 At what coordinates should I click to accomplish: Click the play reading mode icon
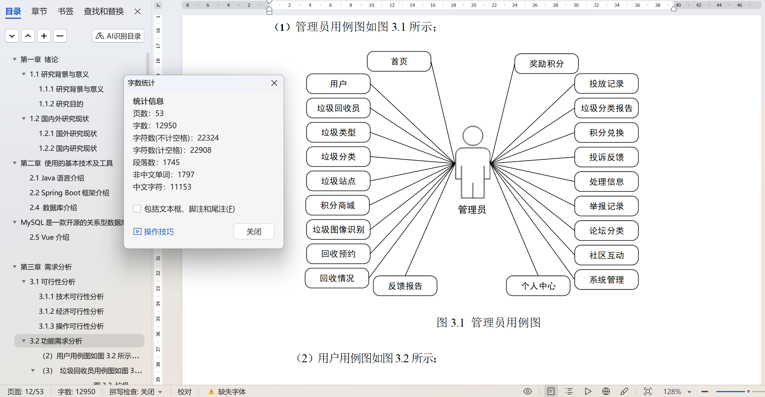pyautogui.click(x=588, y=391)
